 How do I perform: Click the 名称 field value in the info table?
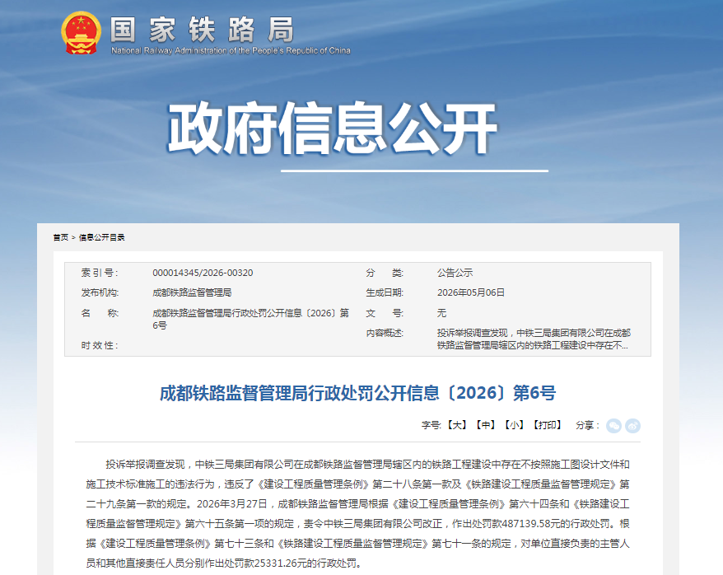click(251, 319)
